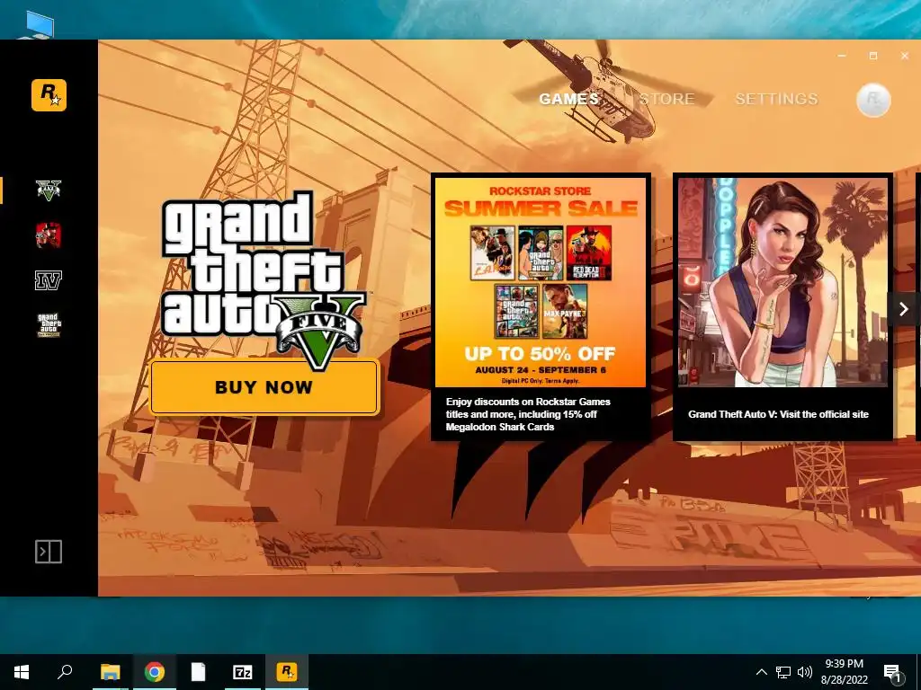Open Google Chrome from taskbar
The width and height of the screenshot is (921, 690).
155,672
